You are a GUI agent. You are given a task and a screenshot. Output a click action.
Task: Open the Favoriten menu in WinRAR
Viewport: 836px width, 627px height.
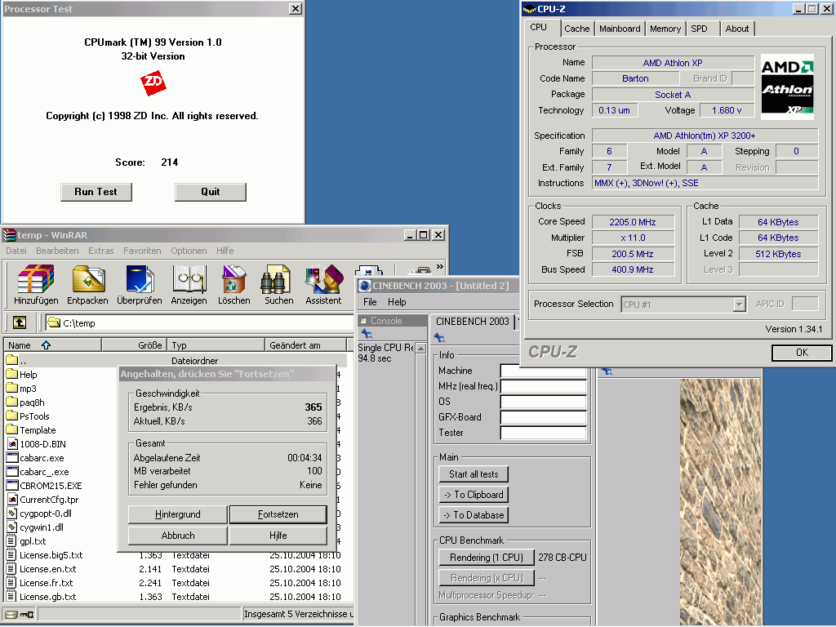click(142, 251)
